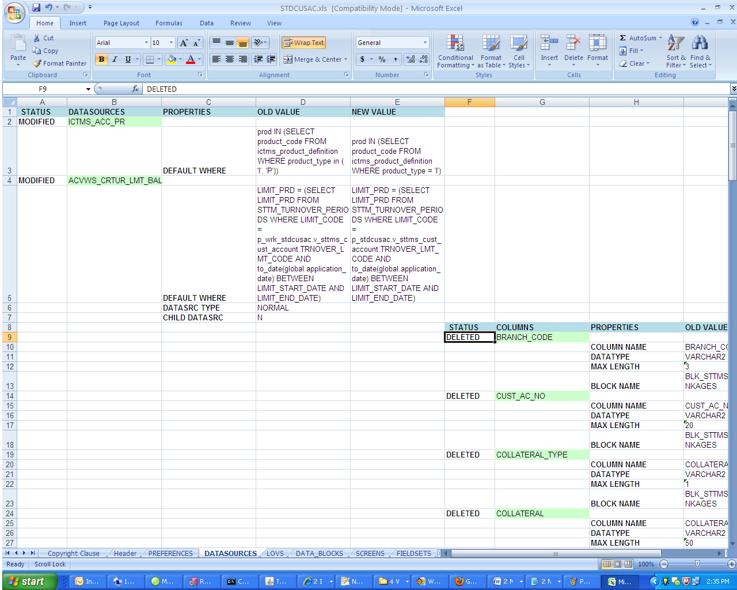This screenshot has height=590, width=737.
Task: Open the number format dropdown
Action: coord(426,43)
